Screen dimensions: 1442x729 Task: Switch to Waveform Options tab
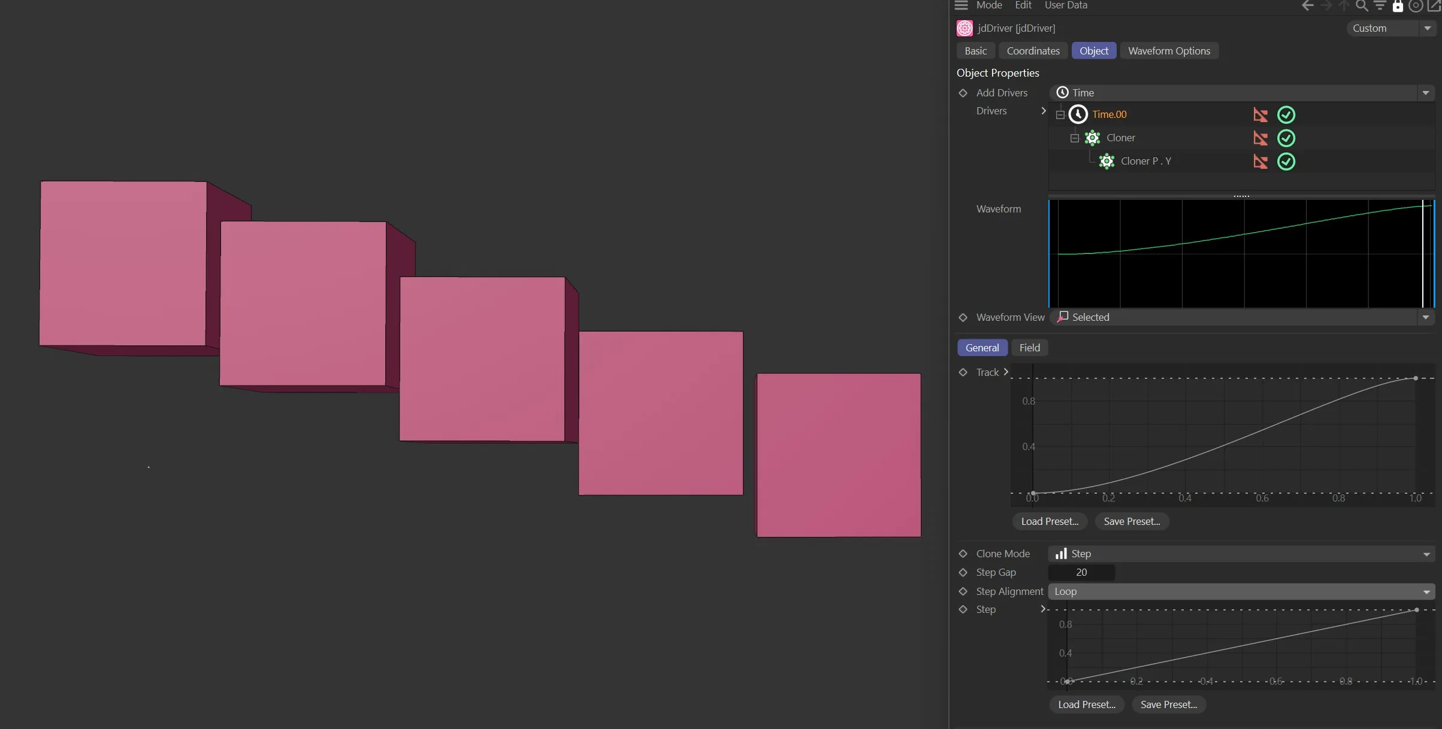(1169, 51)
